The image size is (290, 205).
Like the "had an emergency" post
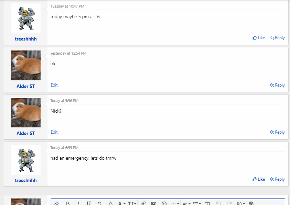point(259,179)
